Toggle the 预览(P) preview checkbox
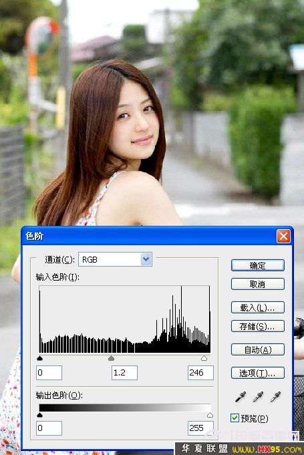 click(235, 418)
